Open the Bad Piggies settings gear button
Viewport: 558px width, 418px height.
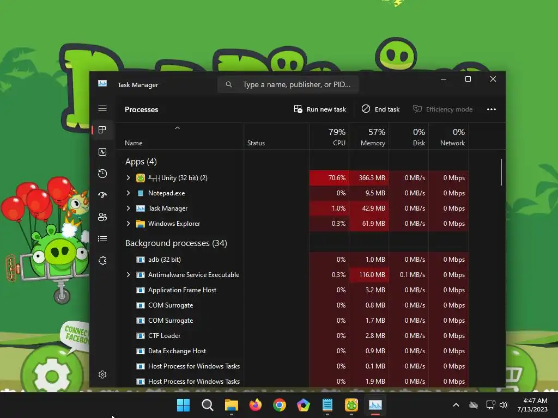(x=52, y=373)
